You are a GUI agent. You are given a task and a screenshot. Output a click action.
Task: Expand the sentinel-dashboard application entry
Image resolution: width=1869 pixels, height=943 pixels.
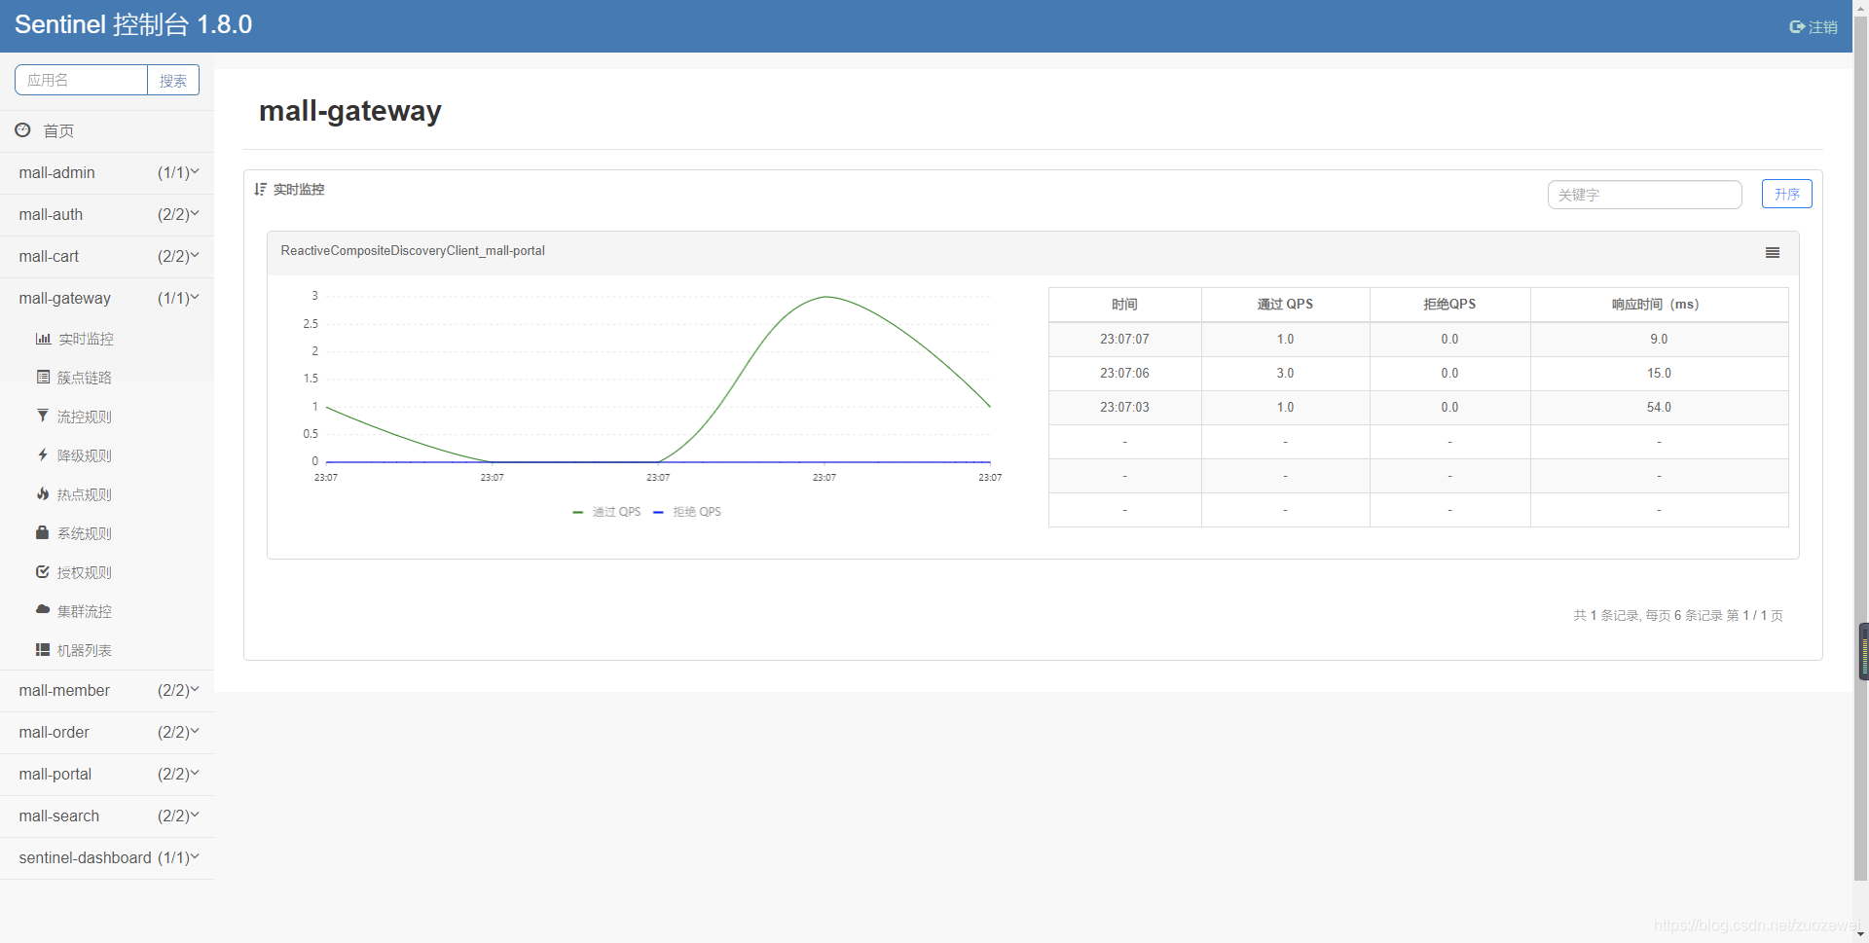point(107,858)
